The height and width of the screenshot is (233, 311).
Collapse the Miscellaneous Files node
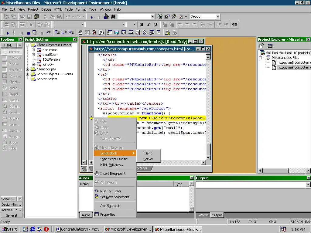coord(261,58)
